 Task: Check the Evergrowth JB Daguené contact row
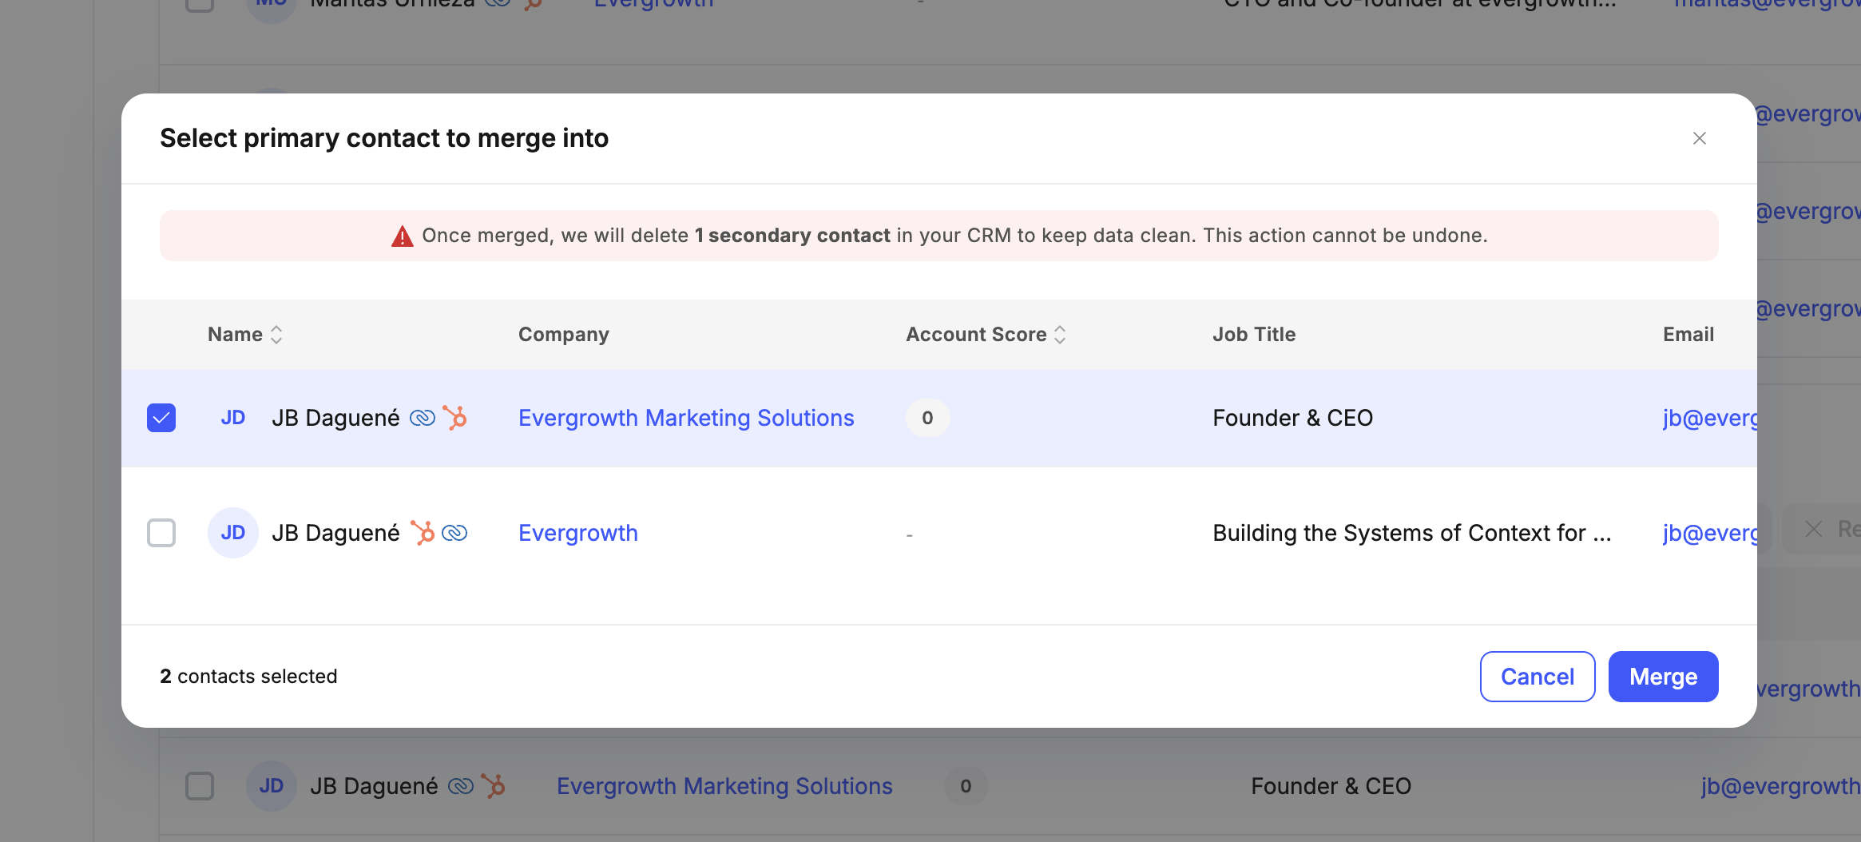click(161, 532)
